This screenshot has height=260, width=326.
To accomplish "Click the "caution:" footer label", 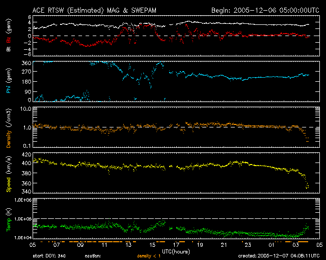I will 93,256.
